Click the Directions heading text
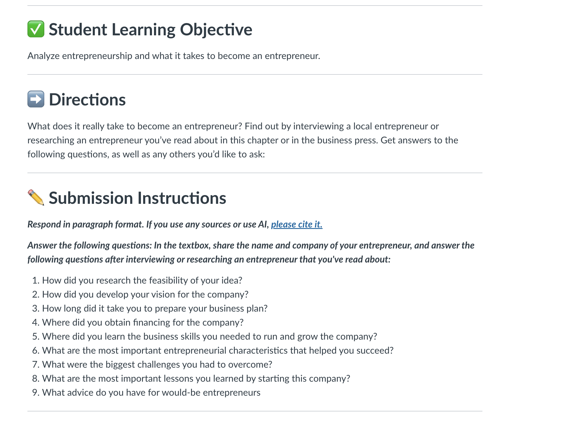The width and height of the screenshot is (567, 424). [x=87, y=100]
